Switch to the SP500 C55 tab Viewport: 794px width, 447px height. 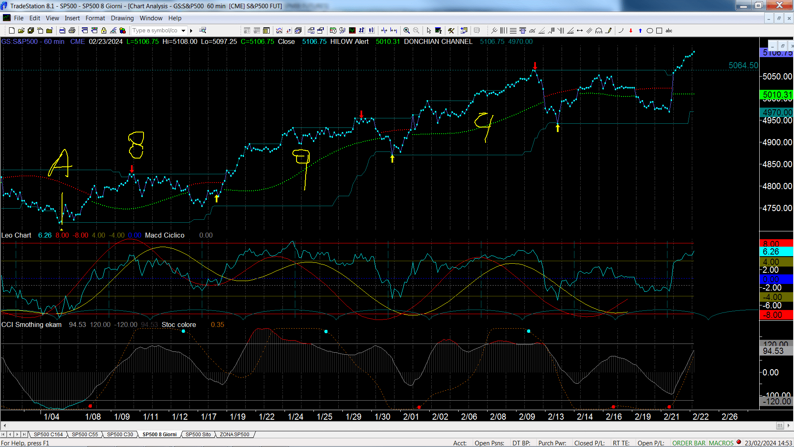tap(85, 434)
